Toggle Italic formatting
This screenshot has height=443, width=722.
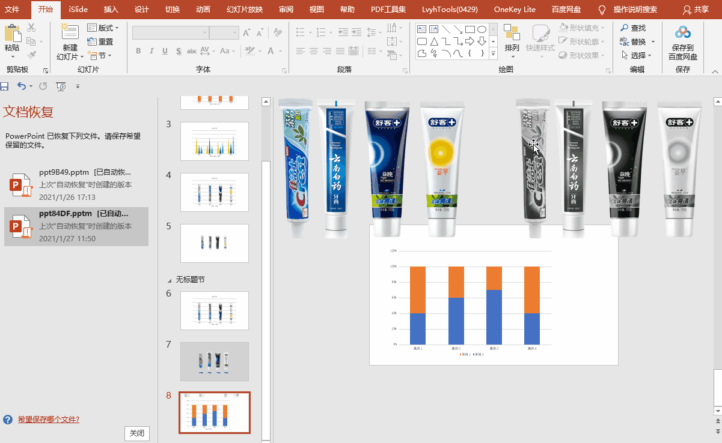tap(151, 52)
